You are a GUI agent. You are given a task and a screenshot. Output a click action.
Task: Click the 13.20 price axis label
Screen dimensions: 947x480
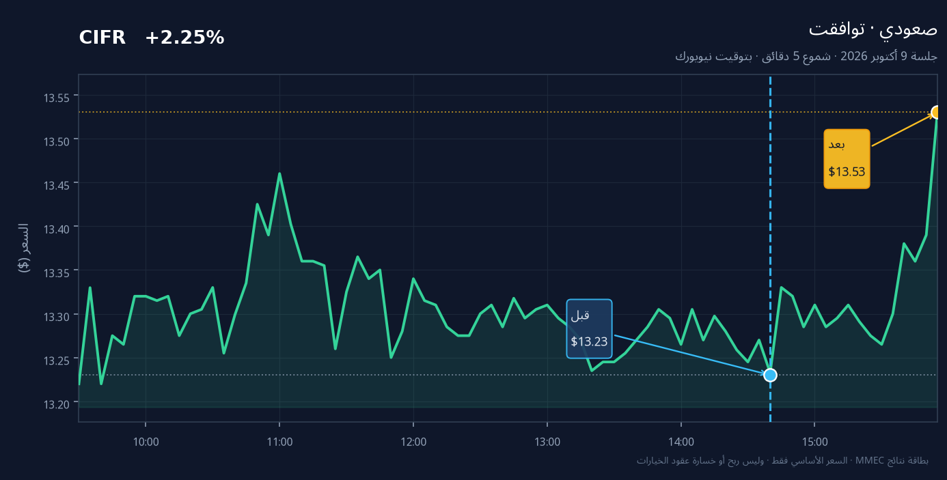coord(57,405)
